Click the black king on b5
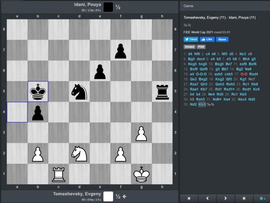The image size is (270, 203). [38, 92]
